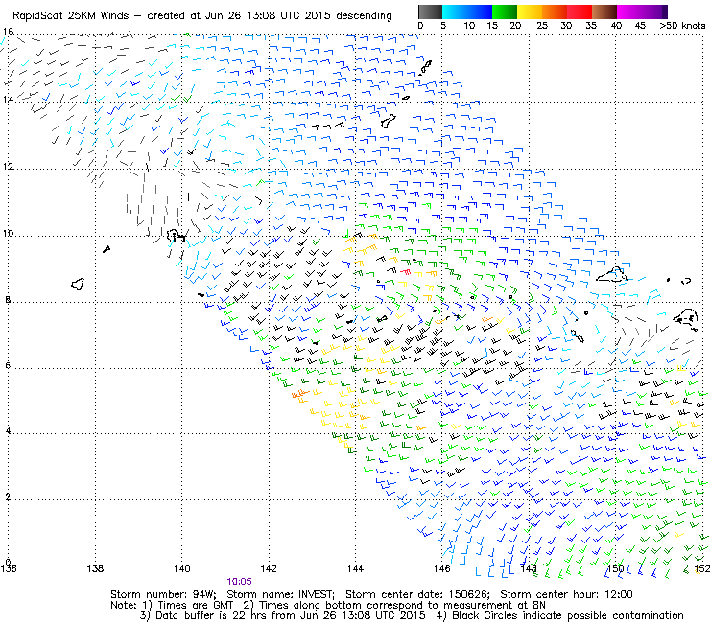
Task: Click the red wind barb near 145, latitude 9
Action: [x=405, y=271]
